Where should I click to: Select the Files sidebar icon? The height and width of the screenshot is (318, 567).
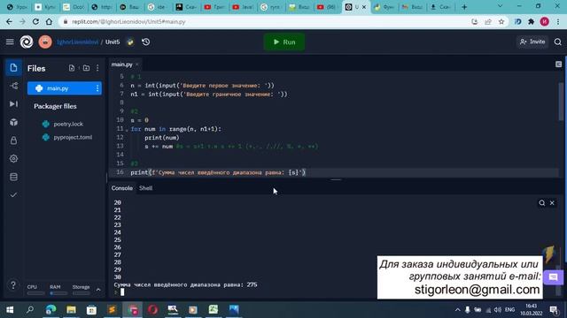14,68
